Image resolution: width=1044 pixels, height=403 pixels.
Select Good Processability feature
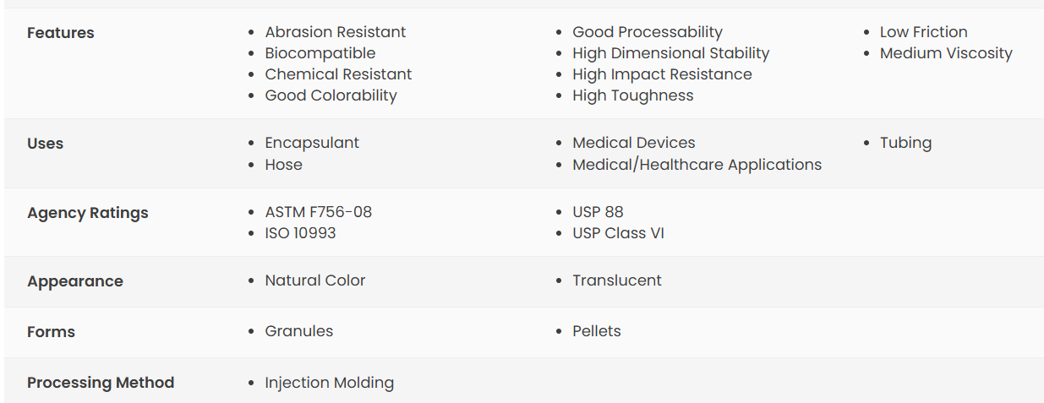(x=648, y=32)
